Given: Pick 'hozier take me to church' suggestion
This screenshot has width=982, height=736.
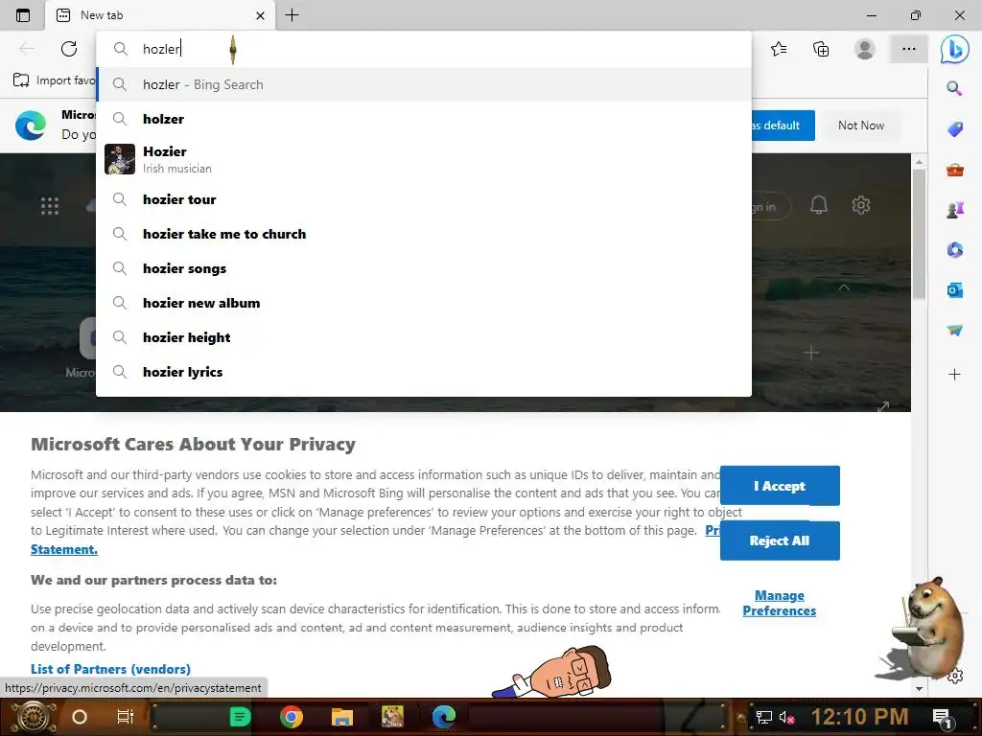Looking at the screenshot, I should 424,234.
